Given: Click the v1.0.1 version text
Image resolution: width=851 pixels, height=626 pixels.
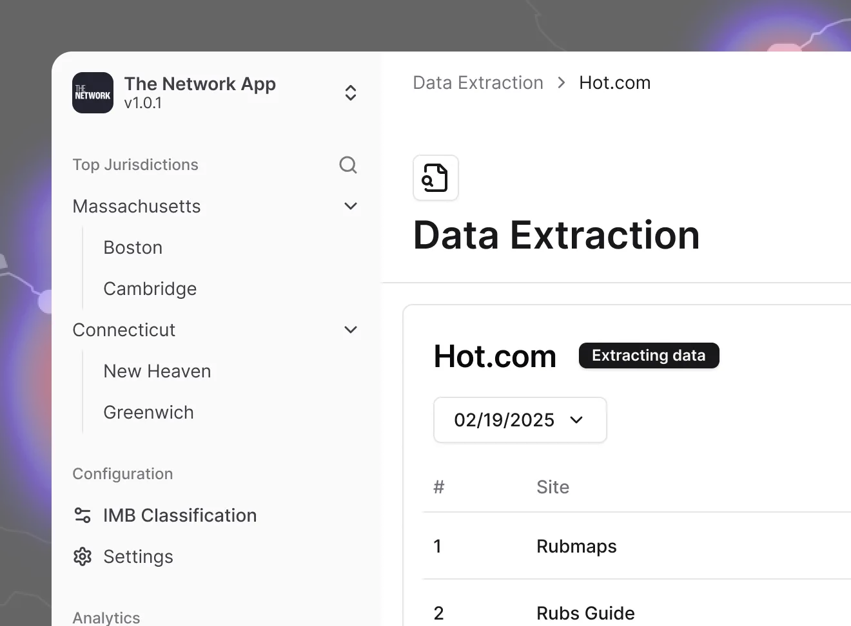Looking at the screenshot, I should pyautogui.click(x=143, y=103).
